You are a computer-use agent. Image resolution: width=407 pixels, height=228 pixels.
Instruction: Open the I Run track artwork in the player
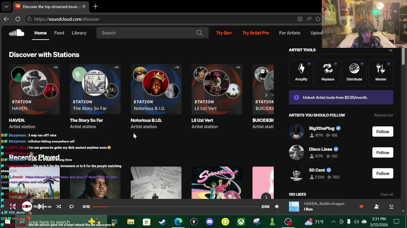click(294, 206)
